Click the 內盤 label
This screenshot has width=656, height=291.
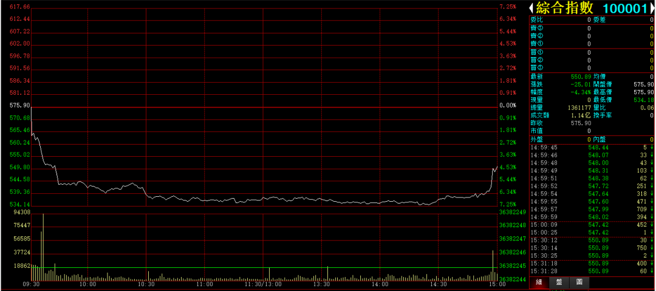click(599, 140)
